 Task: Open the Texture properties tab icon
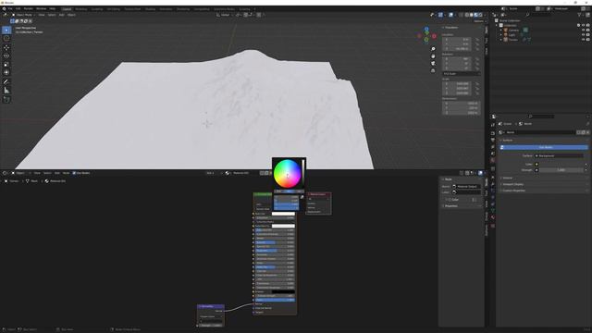pyautogui.click(x=493, y=226)
